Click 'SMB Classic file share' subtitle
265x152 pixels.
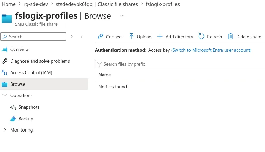[x=36, y=24]
